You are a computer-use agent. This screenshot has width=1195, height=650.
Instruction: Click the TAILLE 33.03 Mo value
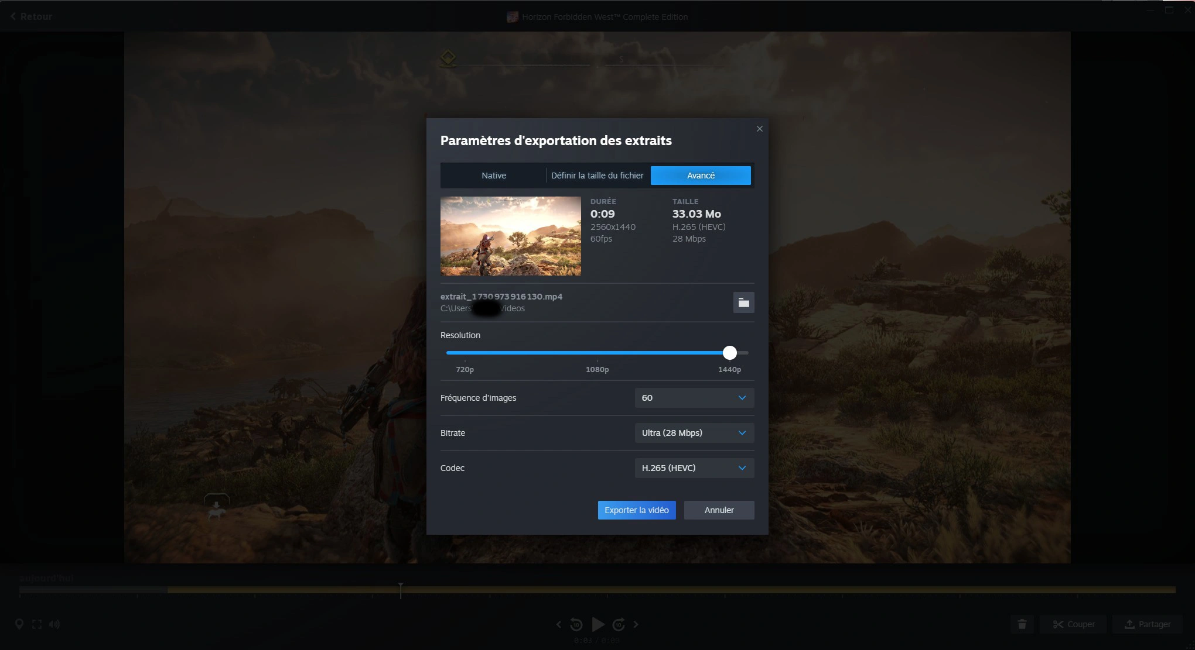coord(696,214)
